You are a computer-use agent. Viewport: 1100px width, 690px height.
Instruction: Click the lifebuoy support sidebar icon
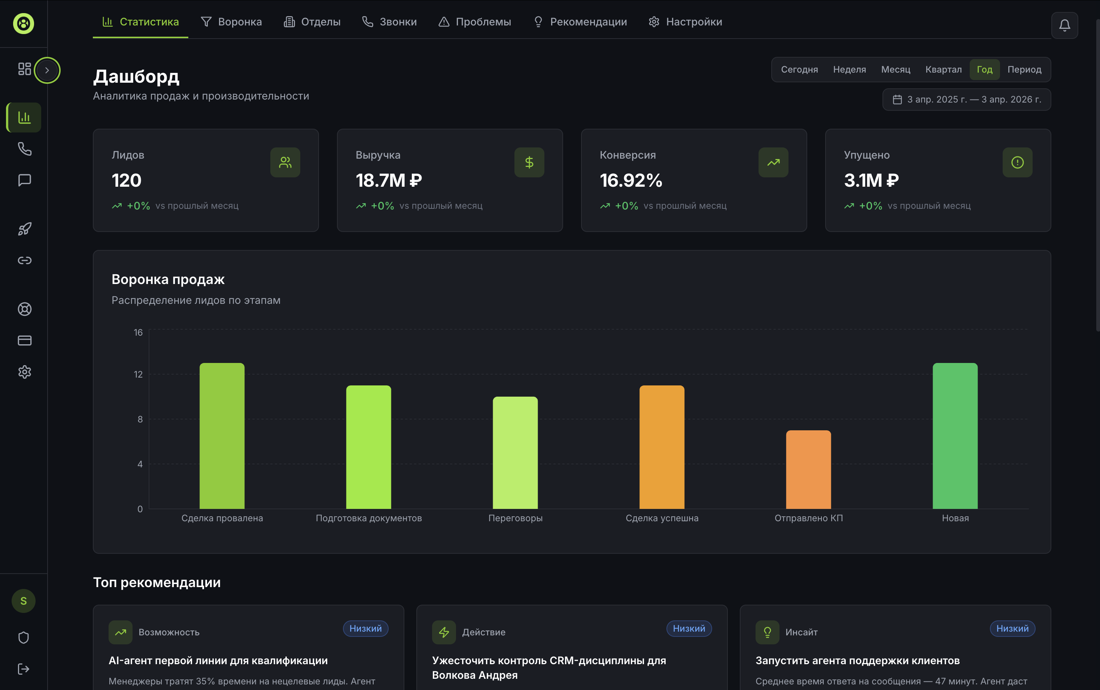pos(24,309)
